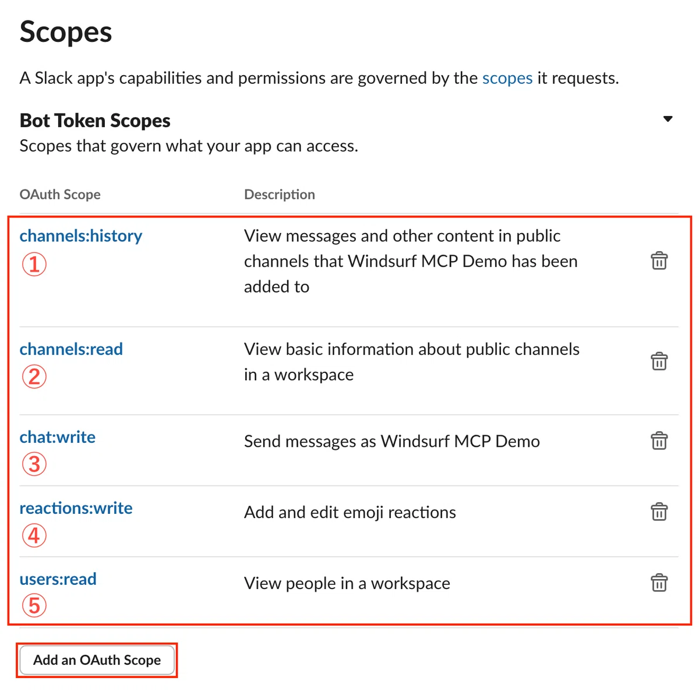Click the 'View messages and other content' description
This screenshot has height=695, width=699.
pos(411,261)
